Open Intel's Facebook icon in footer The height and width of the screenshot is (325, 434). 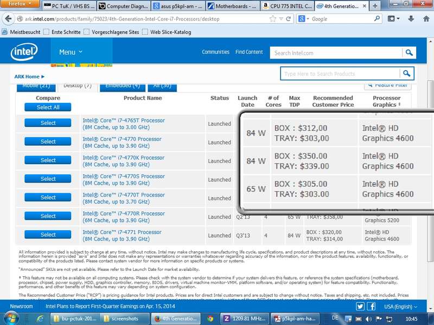pos(371,306)
